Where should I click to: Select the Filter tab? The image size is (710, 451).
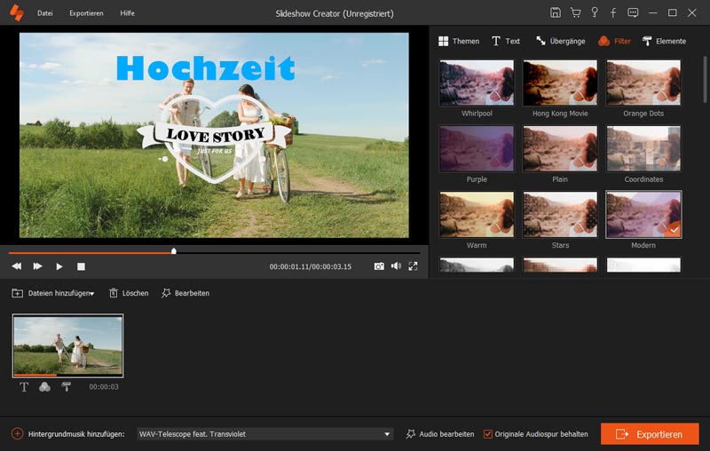614,41
